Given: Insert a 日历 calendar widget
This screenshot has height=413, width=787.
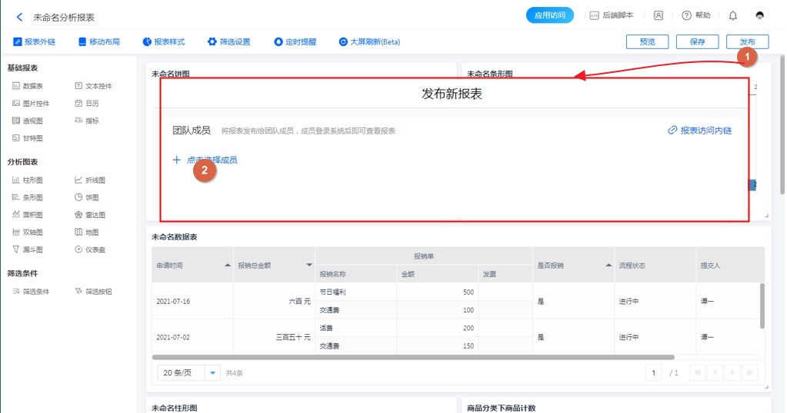Looking at the screenshot, I should (86, 103).
